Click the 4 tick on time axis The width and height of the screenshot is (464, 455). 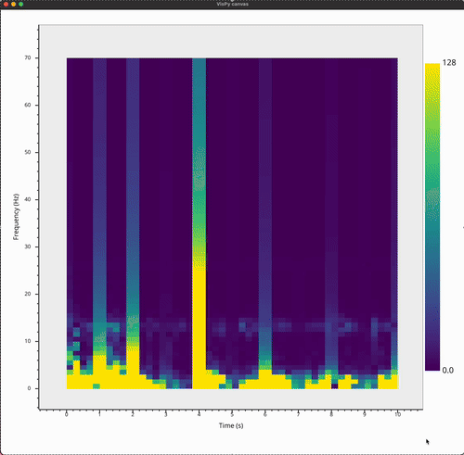click(x=199, y=414)
